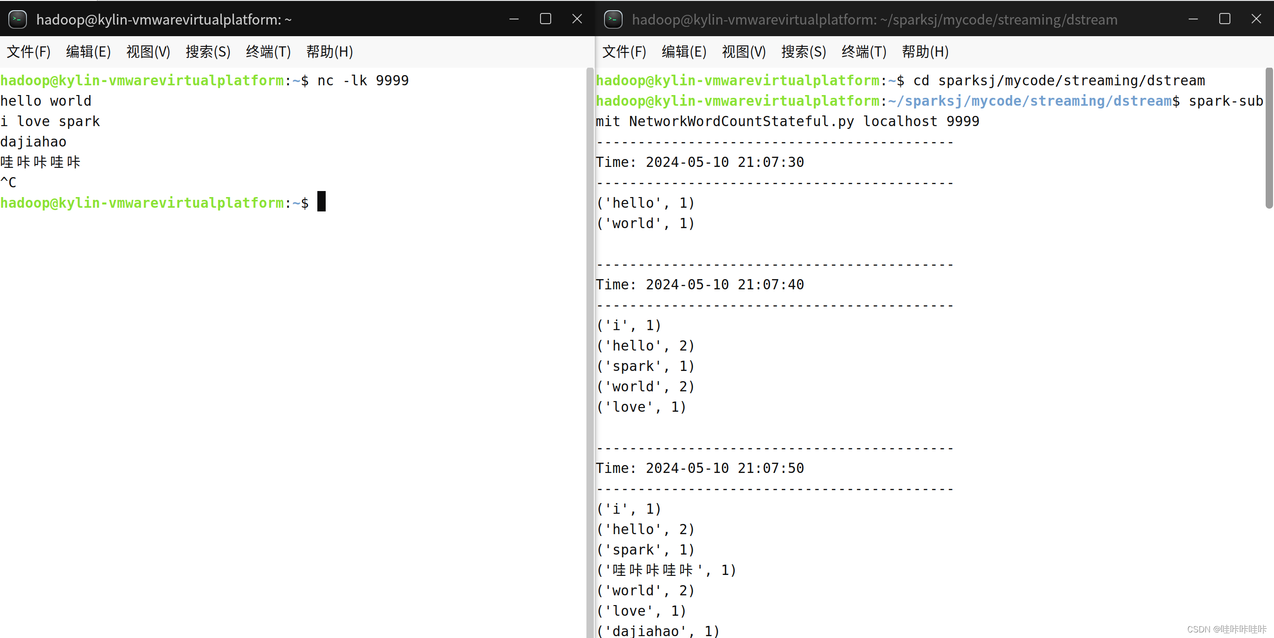Open 搜索(S) menu in right terminal
Viewport: 1274px width, 638px height.
[x=804, y=51]
